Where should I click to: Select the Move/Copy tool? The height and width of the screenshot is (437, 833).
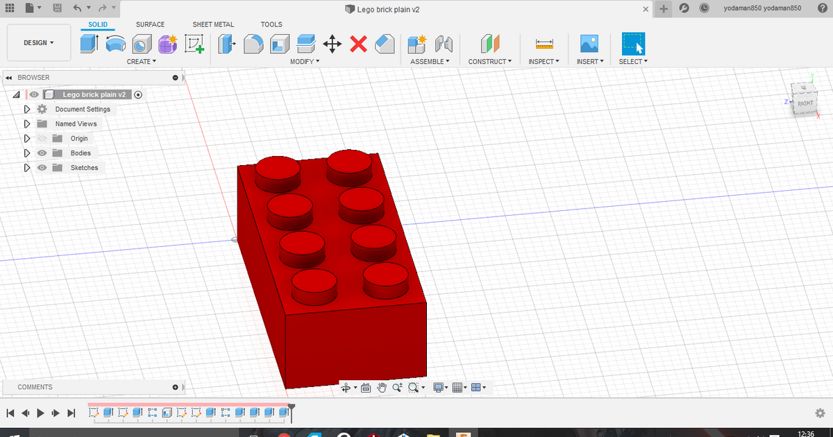coord(333,44)
